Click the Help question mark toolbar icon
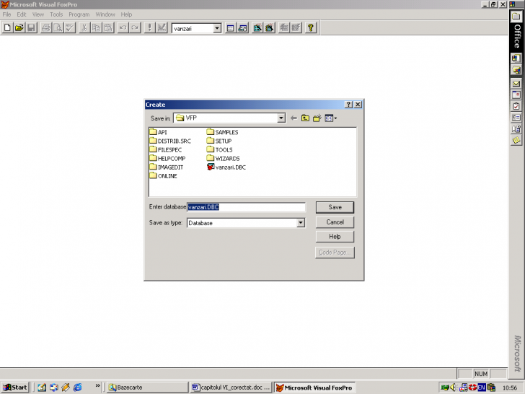525x394 pixels. click(311, 28)
